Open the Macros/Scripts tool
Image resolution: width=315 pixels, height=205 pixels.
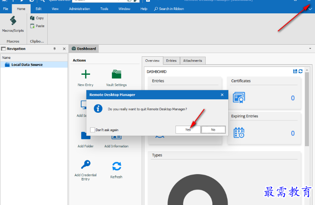[13, 24]
